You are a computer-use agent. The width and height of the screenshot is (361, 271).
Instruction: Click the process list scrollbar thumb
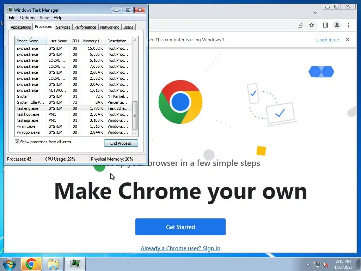135,115
